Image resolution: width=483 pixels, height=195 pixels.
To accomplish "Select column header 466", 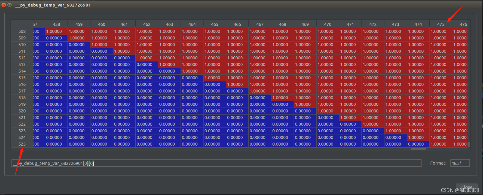I will point(237,24).
